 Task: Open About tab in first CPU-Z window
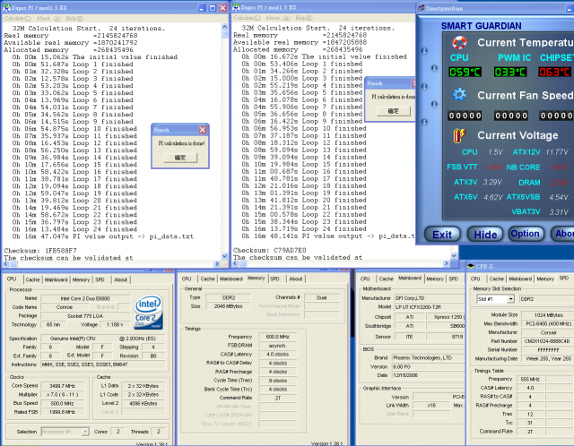coord(120,279)
